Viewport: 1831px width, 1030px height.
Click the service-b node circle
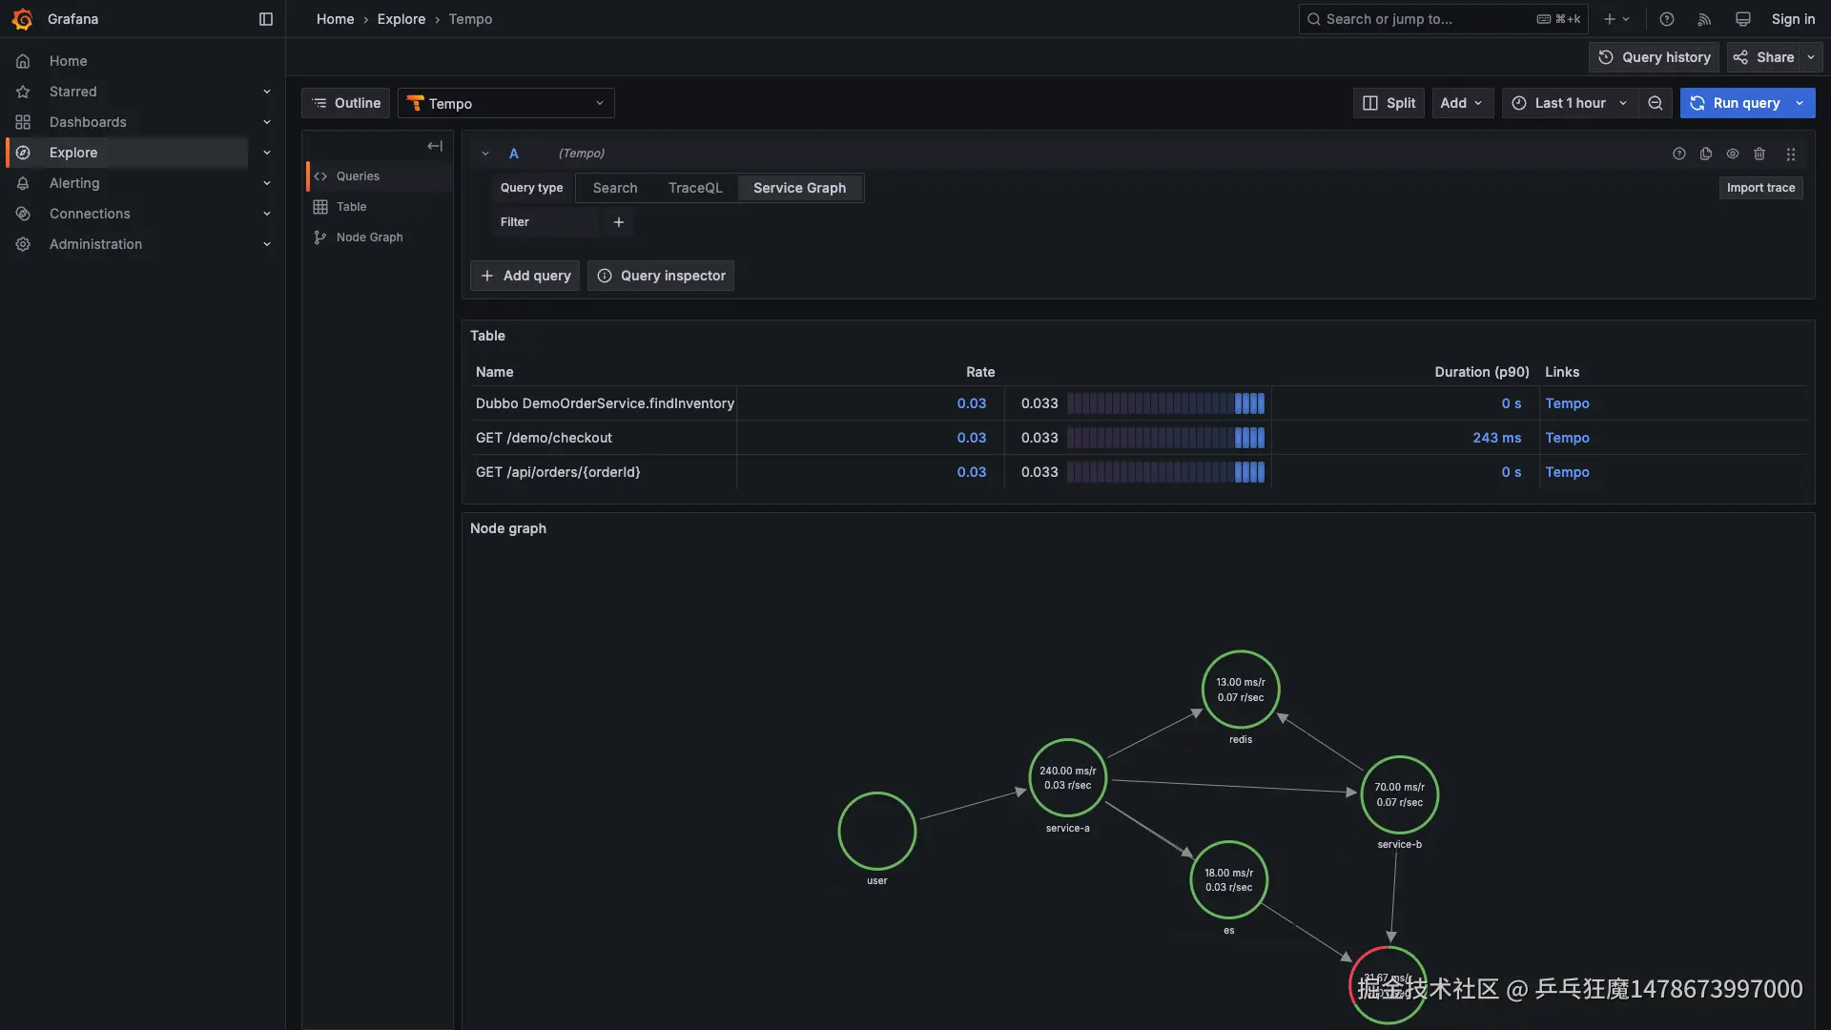[x=1400, y=794]
